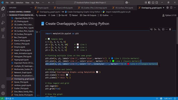Customize layout icon in title bar

point(146,2)
